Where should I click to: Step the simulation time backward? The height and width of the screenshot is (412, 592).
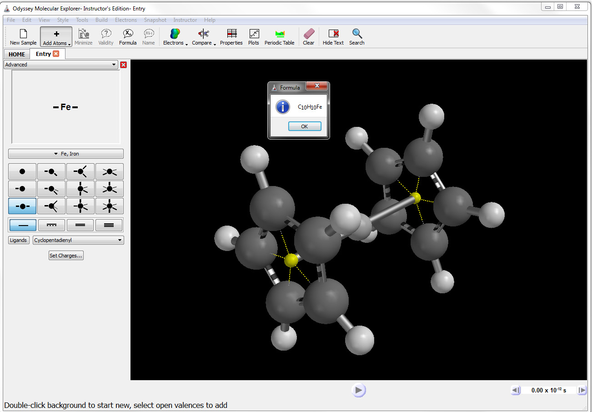point(516,390)
